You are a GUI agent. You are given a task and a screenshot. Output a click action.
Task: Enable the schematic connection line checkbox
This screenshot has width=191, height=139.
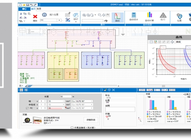click(72, 127)
